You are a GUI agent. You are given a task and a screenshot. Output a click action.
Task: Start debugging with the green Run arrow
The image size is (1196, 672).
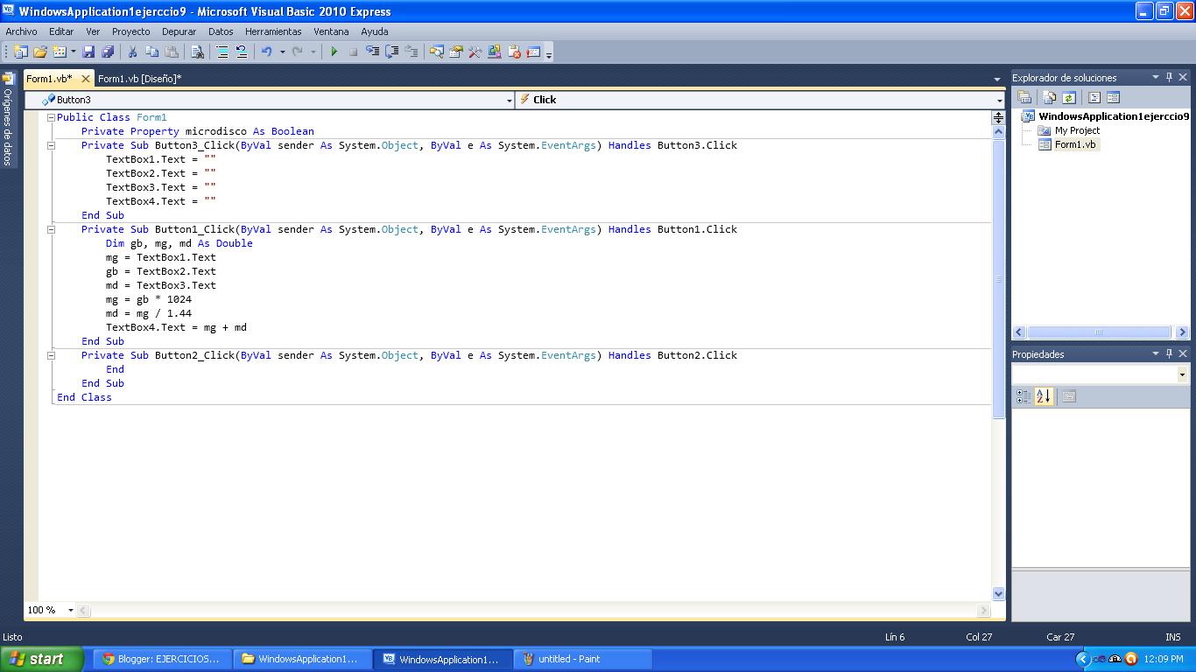334,51
